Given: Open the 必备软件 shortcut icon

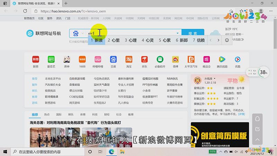Looking at the screenshot, I should point(160,59).
